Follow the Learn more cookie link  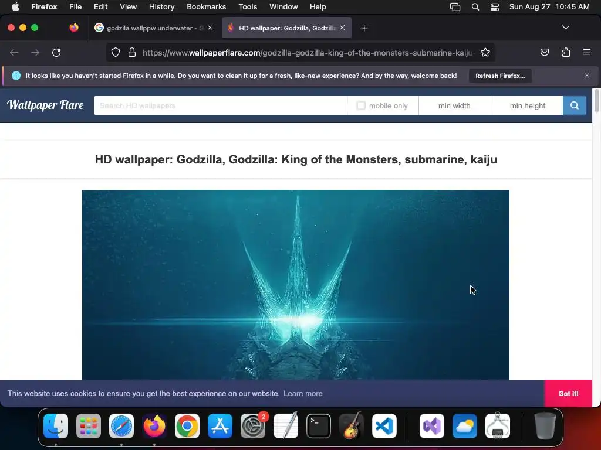click(x=303, y=393)
